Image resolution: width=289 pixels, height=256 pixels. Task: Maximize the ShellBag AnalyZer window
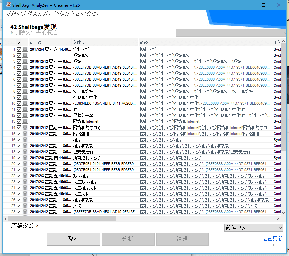[263, 5]
